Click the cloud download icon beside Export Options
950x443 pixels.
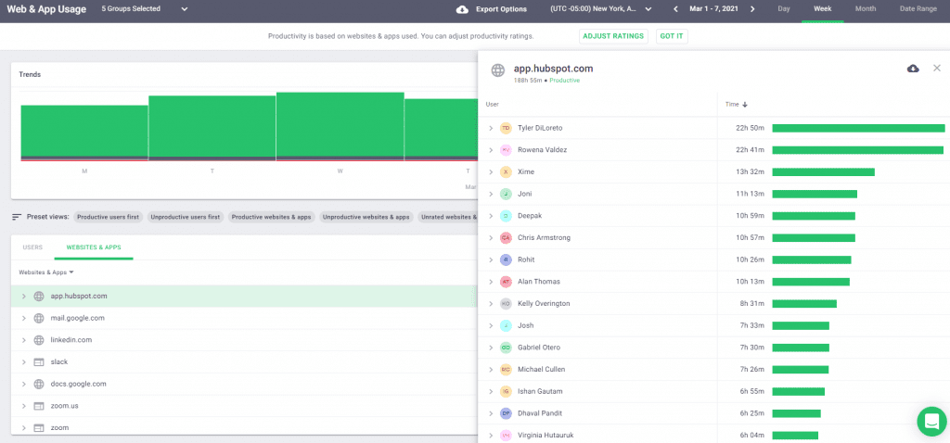pyautogui.click(x=462, y=9)
